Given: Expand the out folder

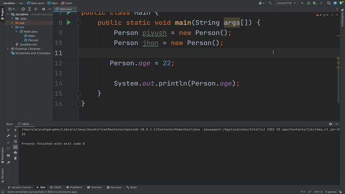Looking at the screenshot, I should [x=12, y=23].
